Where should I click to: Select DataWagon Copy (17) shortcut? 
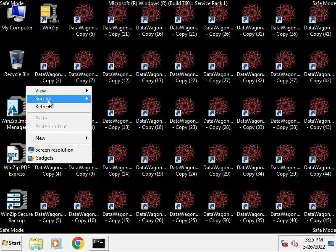[x=151, y=67]
